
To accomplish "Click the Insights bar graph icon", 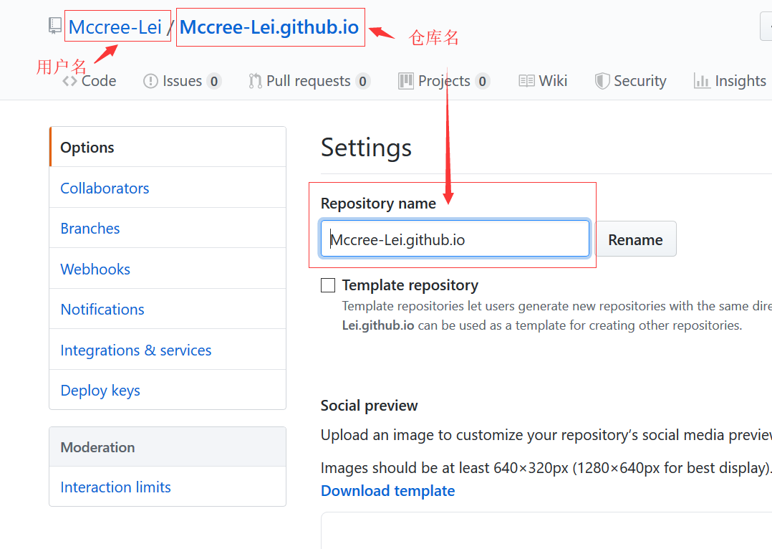I will tap(702, 82).
